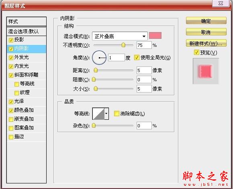Viewport: 233px width, 189px height.
Task: Click the pink shadow color swatch
Action: [155, 36]
